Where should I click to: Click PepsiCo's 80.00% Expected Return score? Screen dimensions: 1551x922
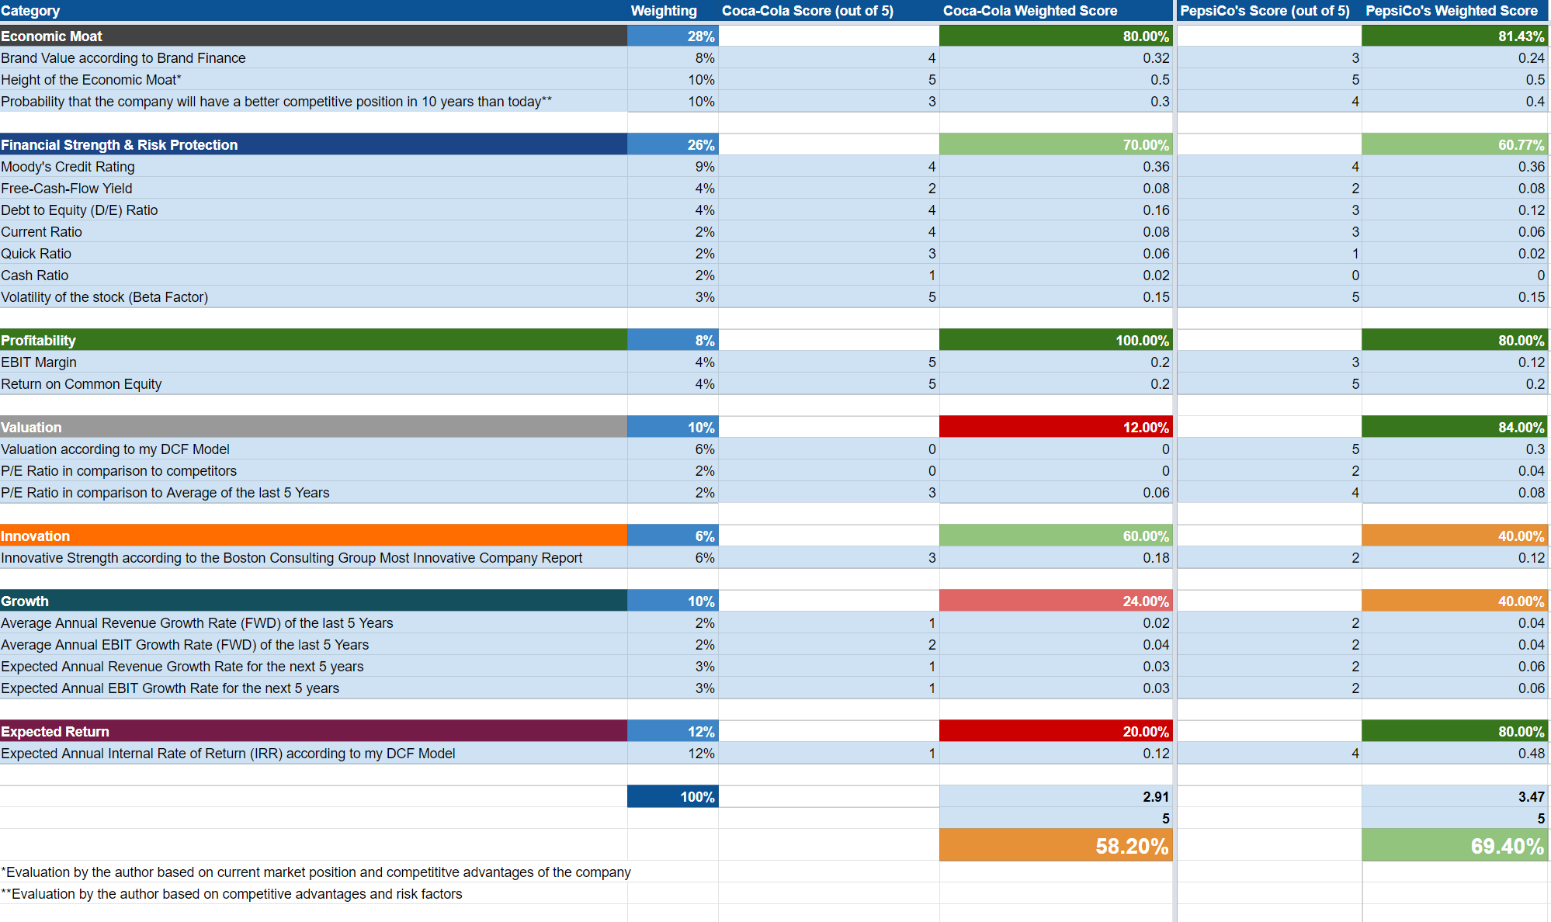coord(1456,731)
